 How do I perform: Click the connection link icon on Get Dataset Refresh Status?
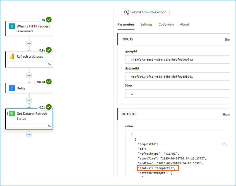[49, 126]
